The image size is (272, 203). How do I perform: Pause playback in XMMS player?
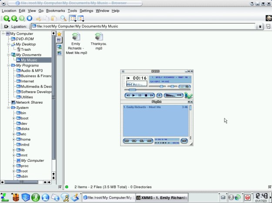tap(140, 95)
